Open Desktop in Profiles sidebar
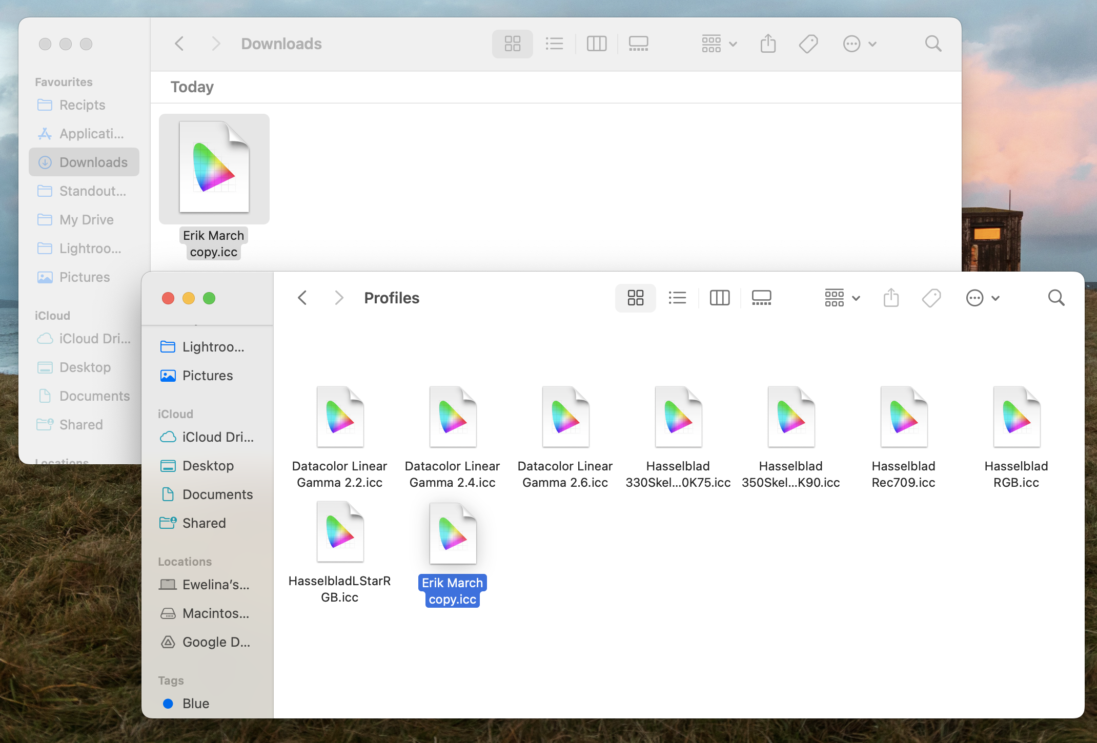Image resolution: width=1097 pixels, height=743 pixels. click(x=208, y=466)
